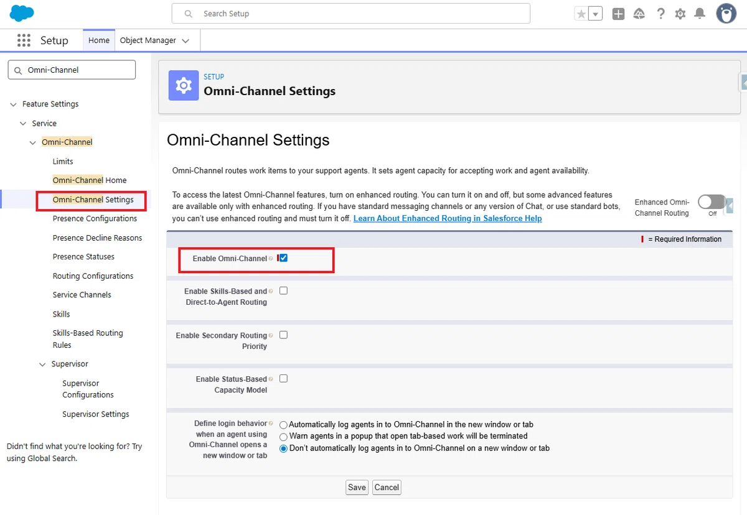Open the App Launcher grid icon
747x515 pixels.
tap(24, 40)
